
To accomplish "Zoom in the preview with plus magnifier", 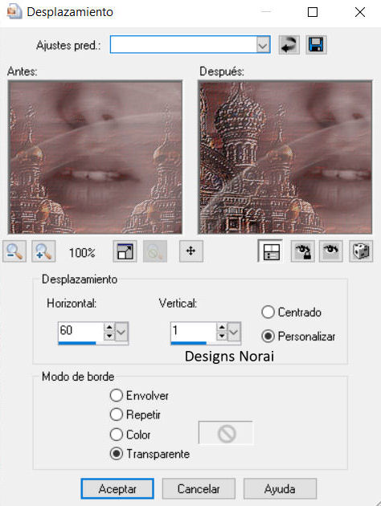I will 43,251.
